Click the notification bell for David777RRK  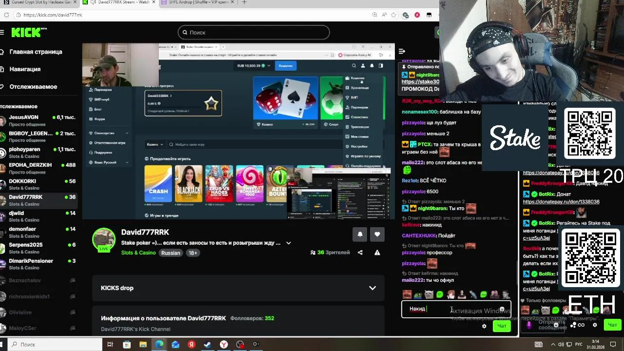click(360, 234)
